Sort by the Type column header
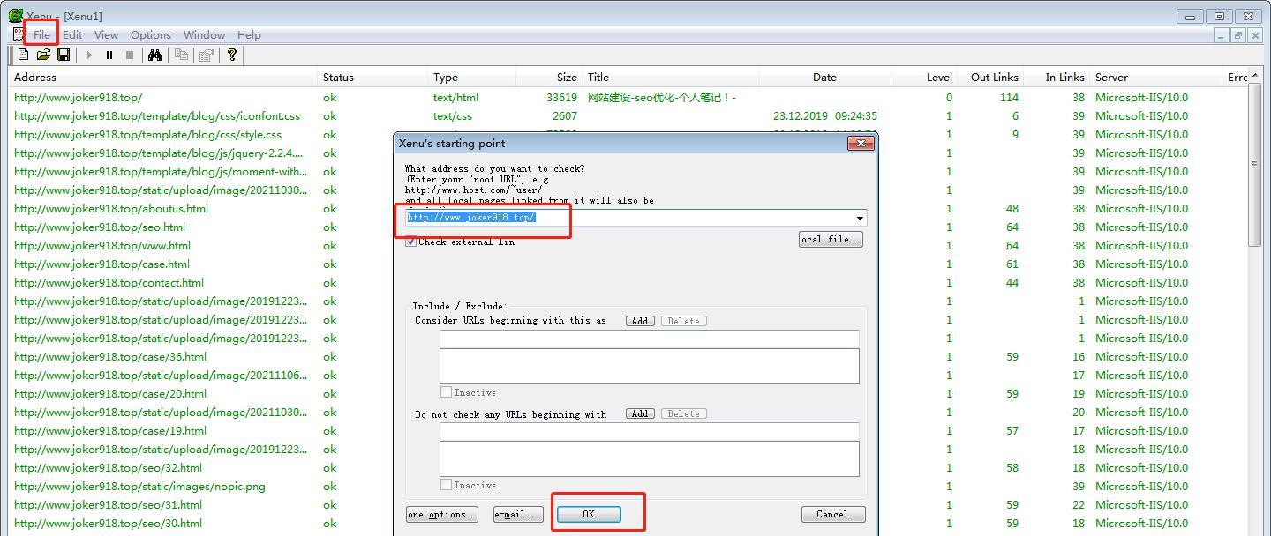The width and height of the screenshot is (1271, 536). (x=472, y=78)
